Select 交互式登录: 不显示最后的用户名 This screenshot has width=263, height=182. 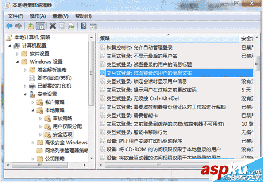pos(142,56)
